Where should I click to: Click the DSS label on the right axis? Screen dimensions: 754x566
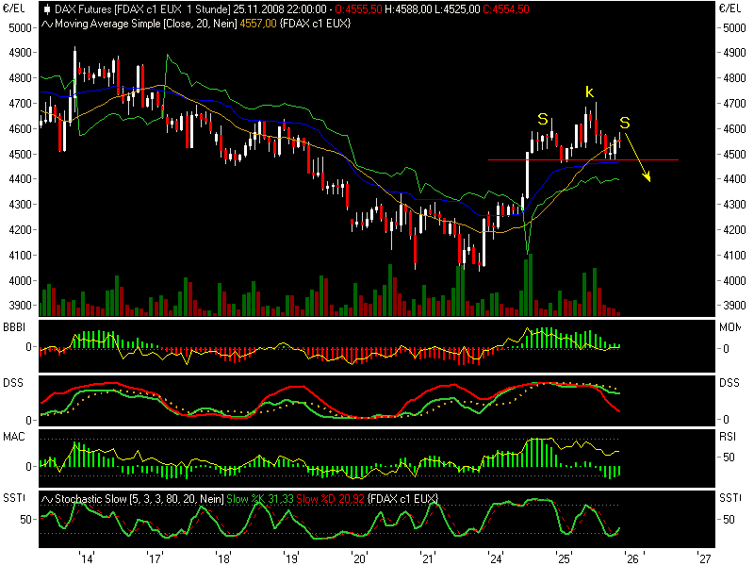click(729, 383)
